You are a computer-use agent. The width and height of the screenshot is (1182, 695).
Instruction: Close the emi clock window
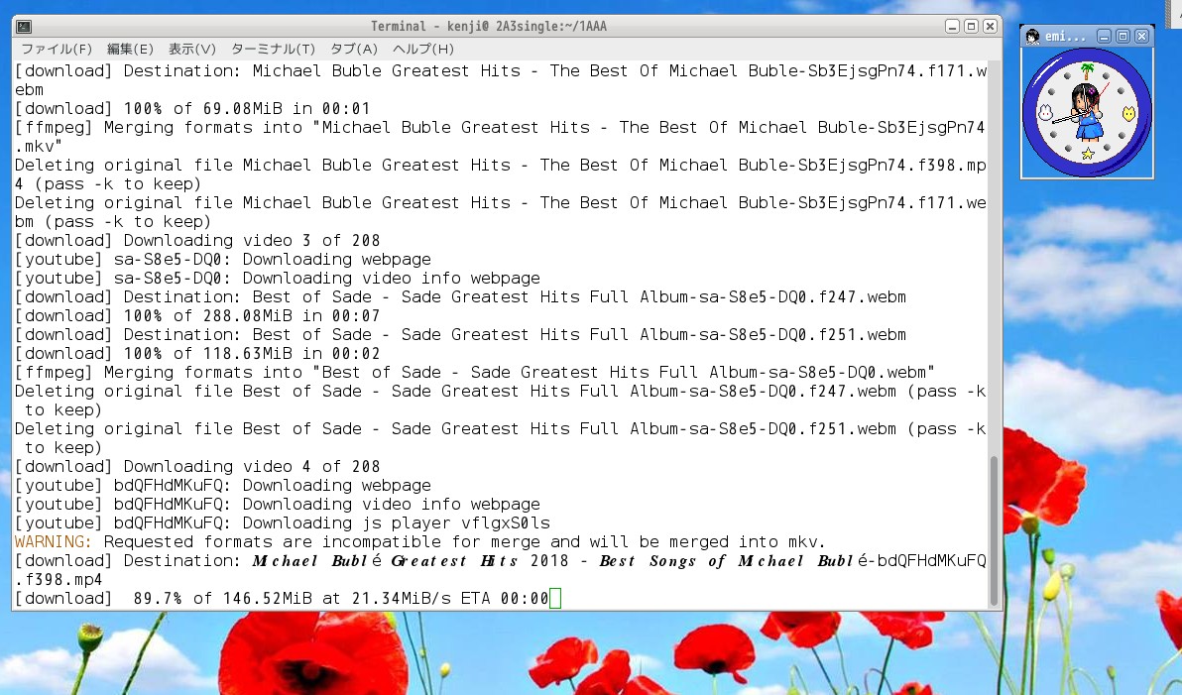1141,37
